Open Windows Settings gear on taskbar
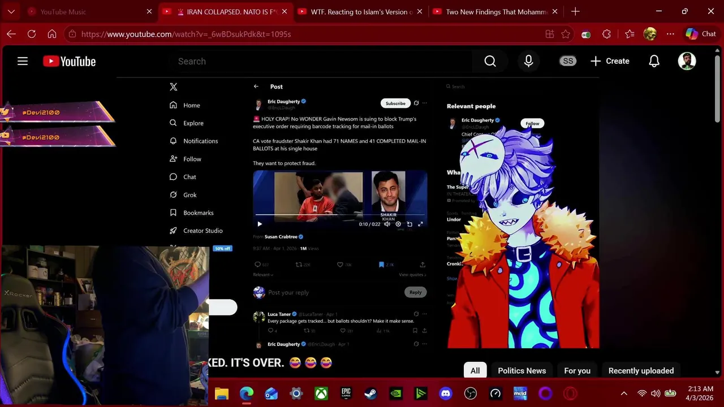The image size is (724, 407). [296, 393]
